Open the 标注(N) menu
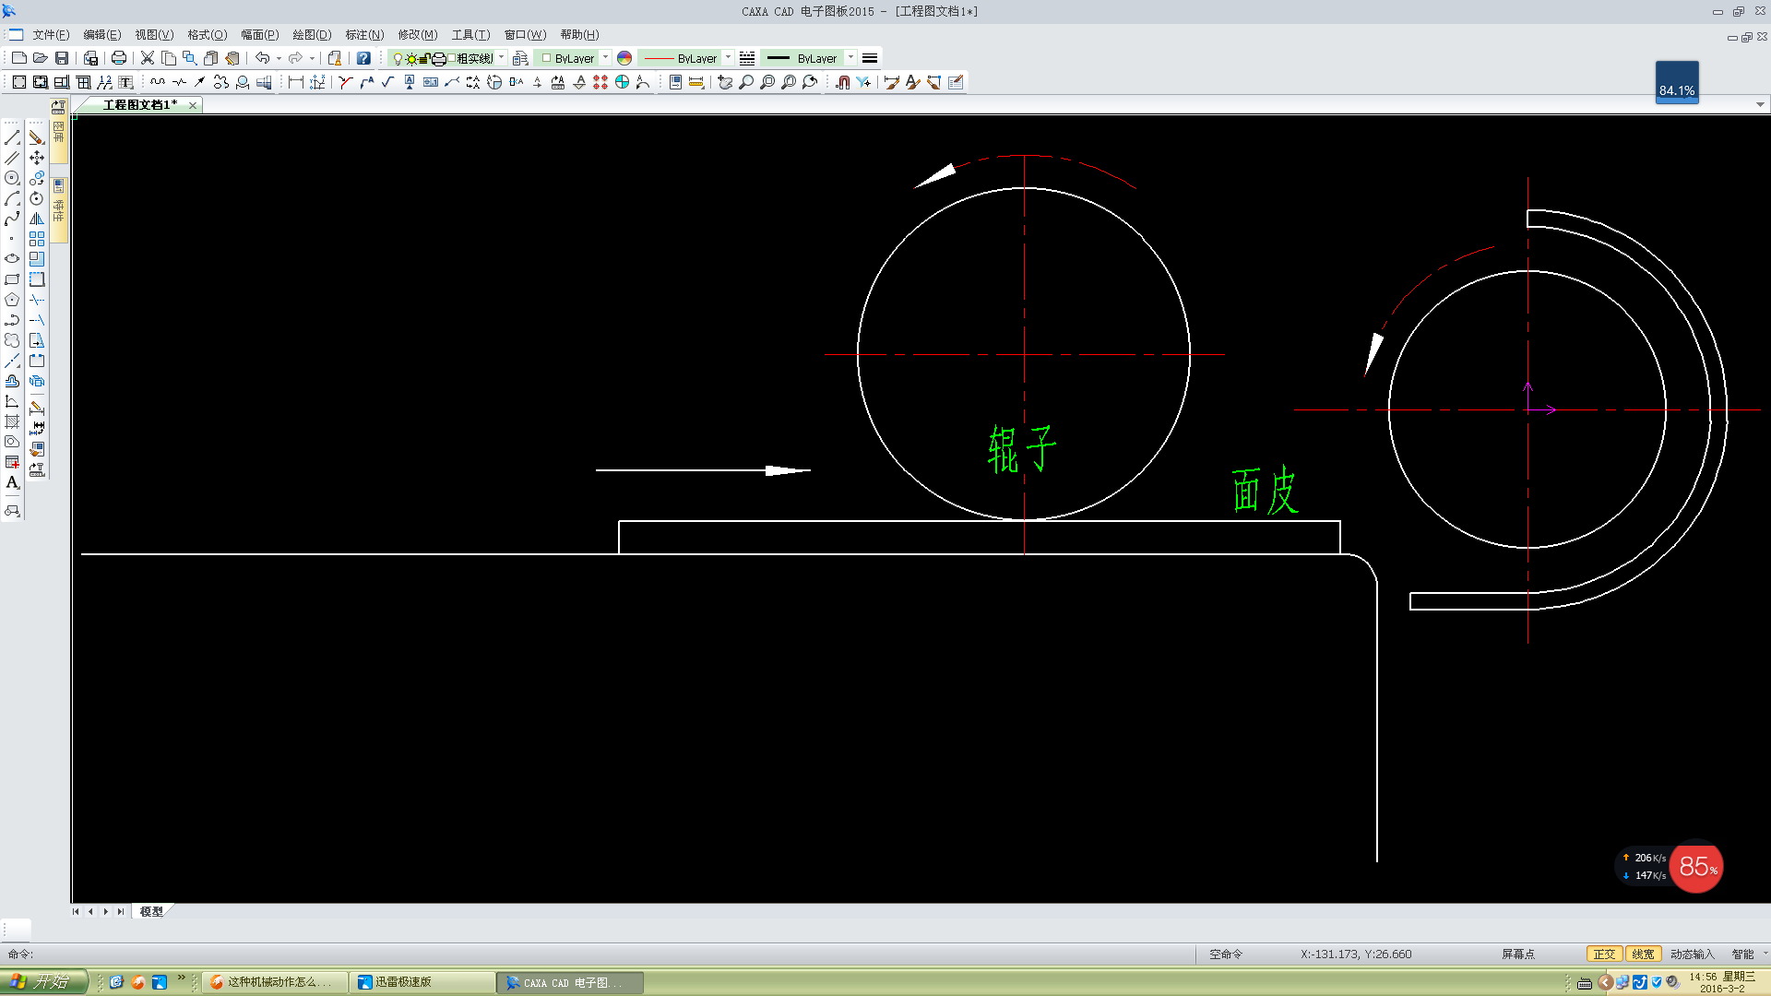 (x=364, y=34)
